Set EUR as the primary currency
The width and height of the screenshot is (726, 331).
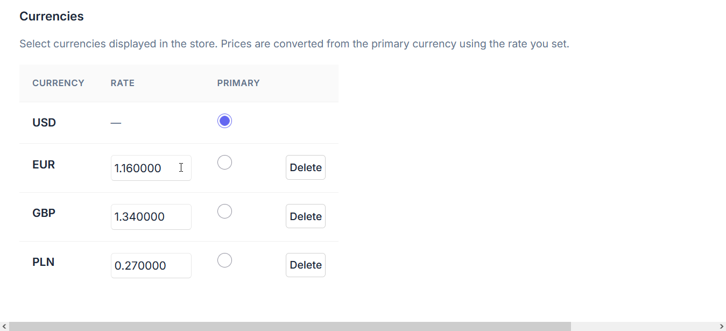[224, 162]
